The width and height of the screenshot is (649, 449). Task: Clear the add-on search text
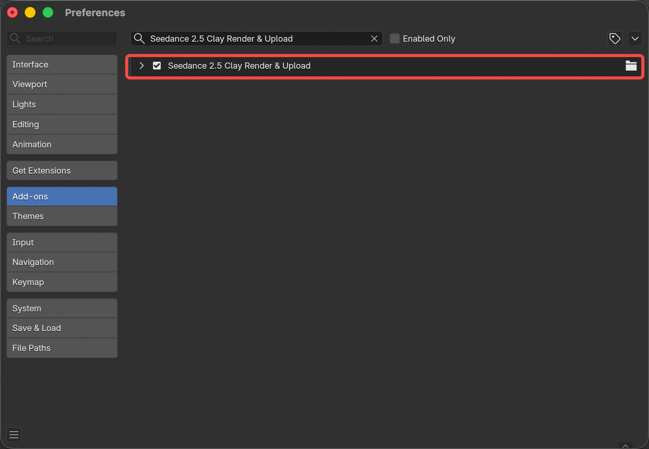[374, 39]
